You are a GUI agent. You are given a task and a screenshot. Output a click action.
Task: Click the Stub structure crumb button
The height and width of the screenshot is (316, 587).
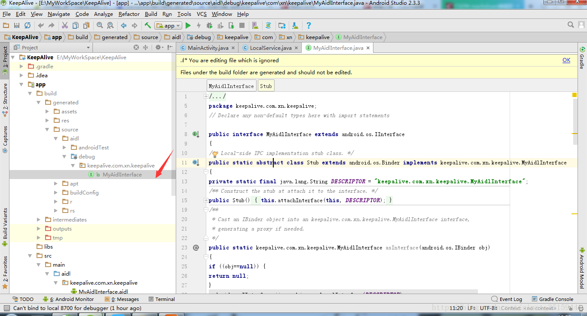tap(266, 86)
